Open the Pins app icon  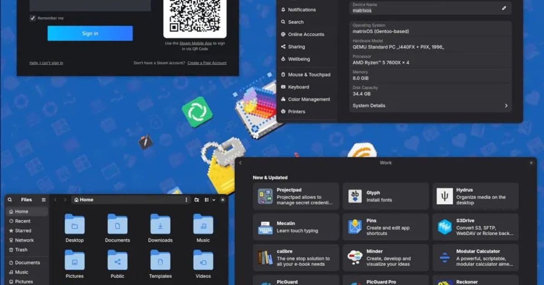pos(355,226)
